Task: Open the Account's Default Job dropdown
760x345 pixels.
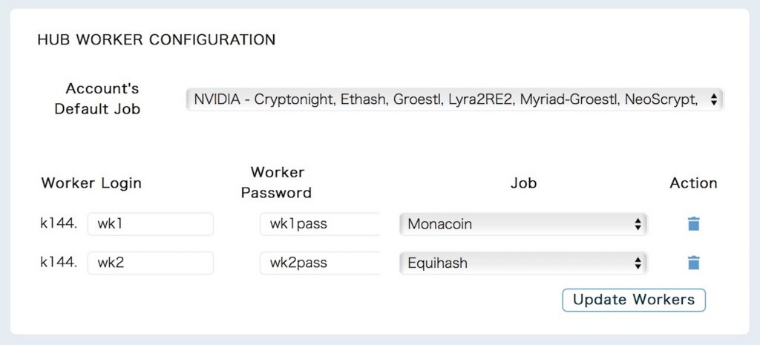Action: pyautogui.click(x=453, y=99)
